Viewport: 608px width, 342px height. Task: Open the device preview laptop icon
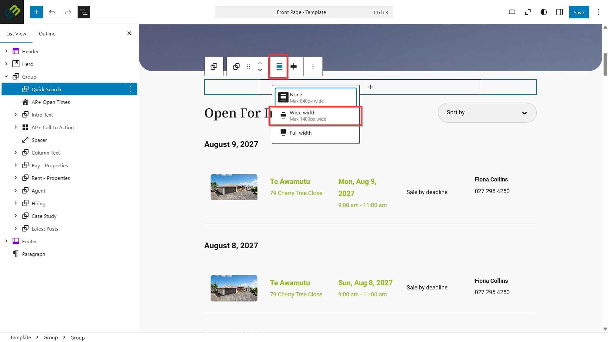click(x=512, y=12)
